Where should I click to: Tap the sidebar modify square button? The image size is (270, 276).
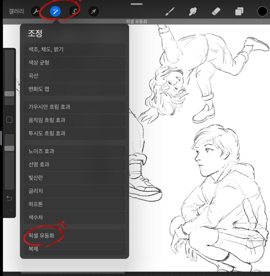[9, 120]
